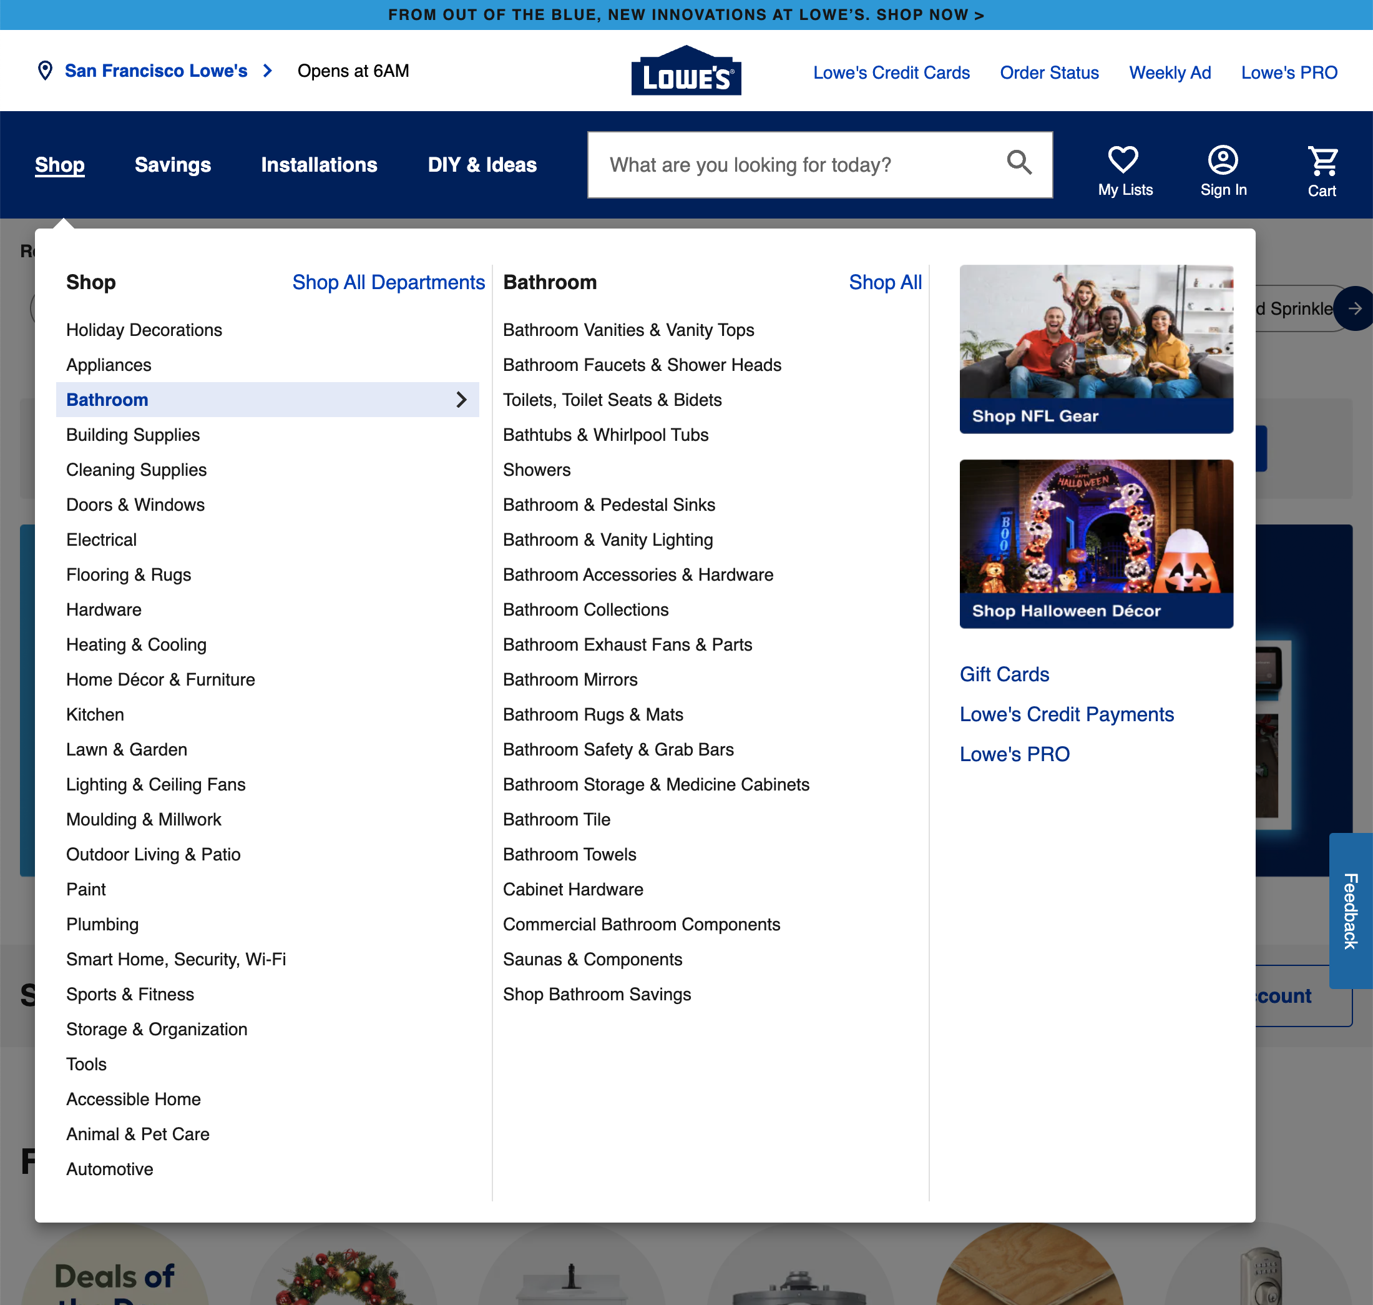This screenshot has width=1373, height=1305.
Task: Select the Savings menu item
Action: (x=172, y=164)
